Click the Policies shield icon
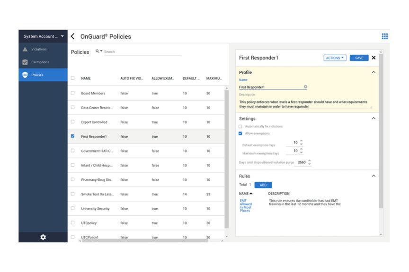 point(25,75)
